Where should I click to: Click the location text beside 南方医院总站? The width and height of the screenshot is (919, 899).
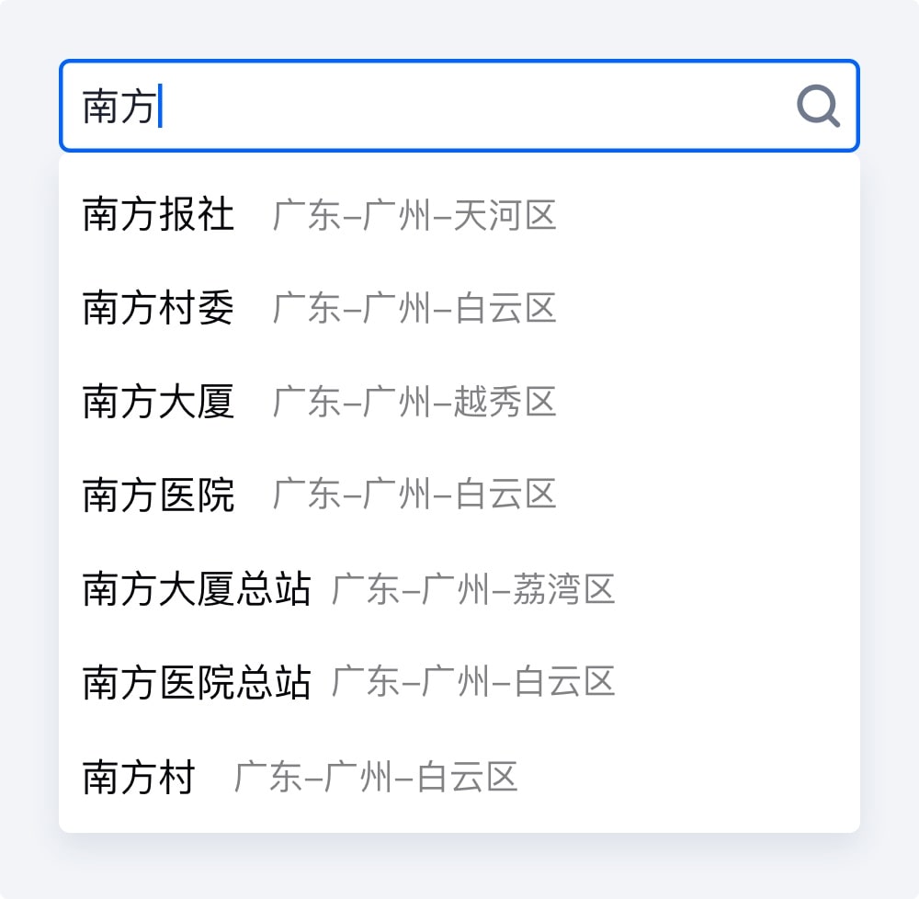[x=472, y=683]
